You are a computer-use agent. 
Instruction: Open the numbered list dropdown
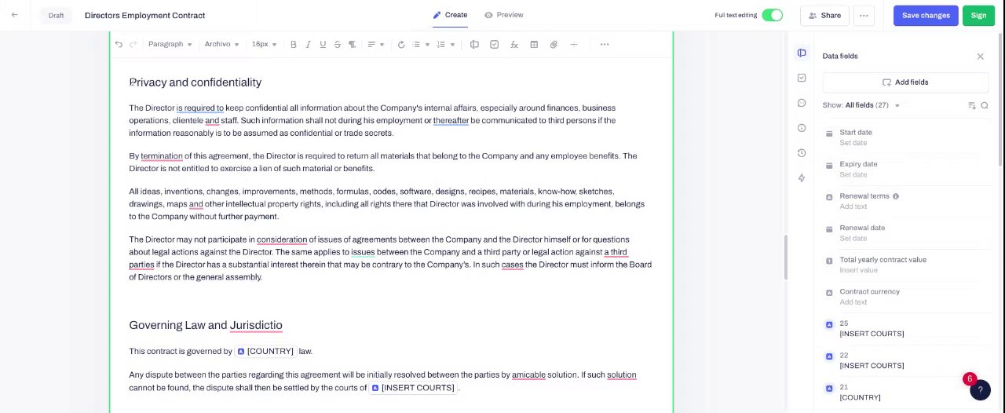(x=446, y=45)
